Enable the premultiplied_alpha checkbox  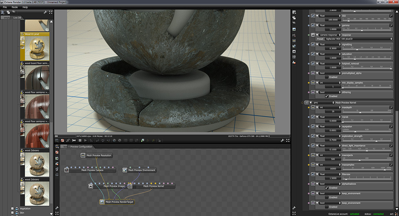point(327,77)
